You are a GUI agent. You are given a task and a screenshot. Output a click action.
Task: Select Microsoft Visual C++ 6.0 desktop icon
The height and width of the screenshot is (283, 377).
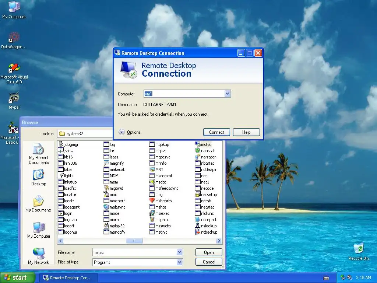(14, 73)
